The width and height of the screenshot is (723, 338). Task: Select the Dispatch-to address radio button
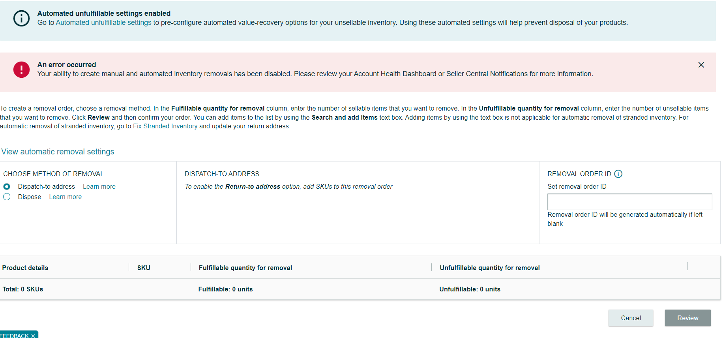pyautogui.click(x=7, y=186)
